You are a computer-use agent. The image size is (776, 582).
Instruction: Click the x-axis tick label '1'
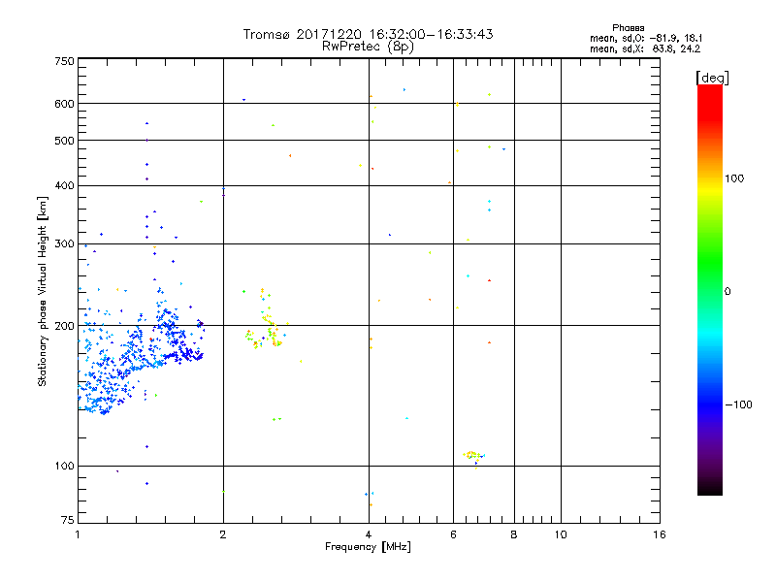click(x=78, y=534)
